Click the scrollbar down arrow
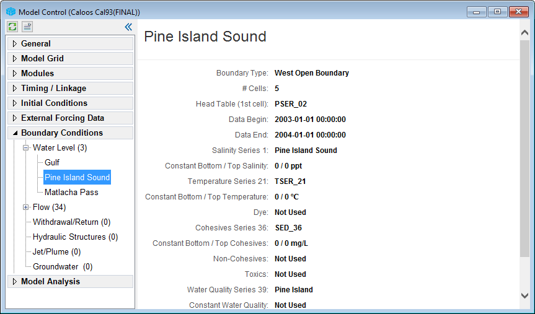 [x=525, y=296]
